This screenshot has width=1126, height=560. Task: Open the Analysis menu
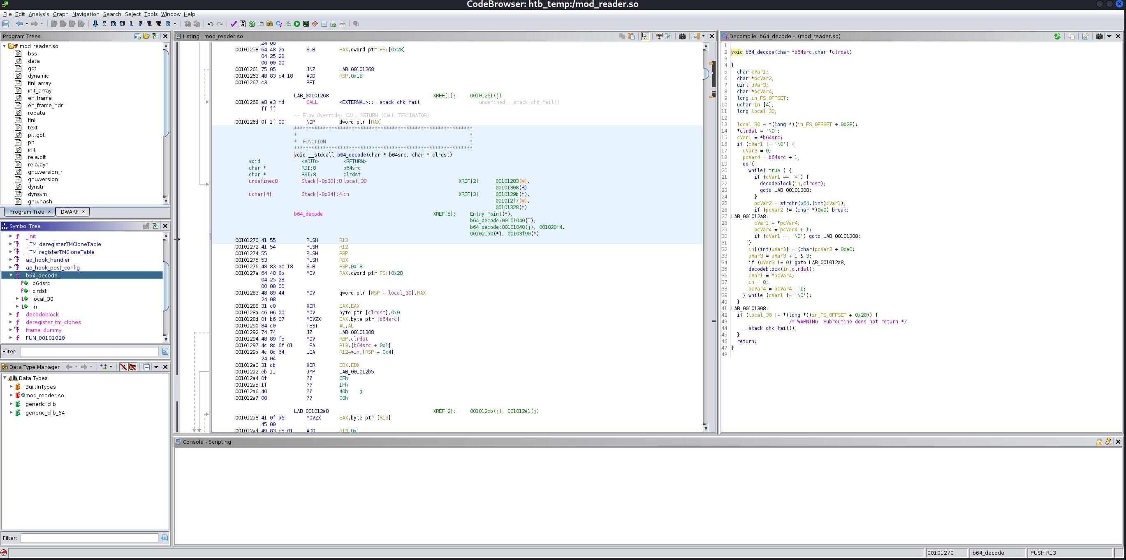point(39,14)
